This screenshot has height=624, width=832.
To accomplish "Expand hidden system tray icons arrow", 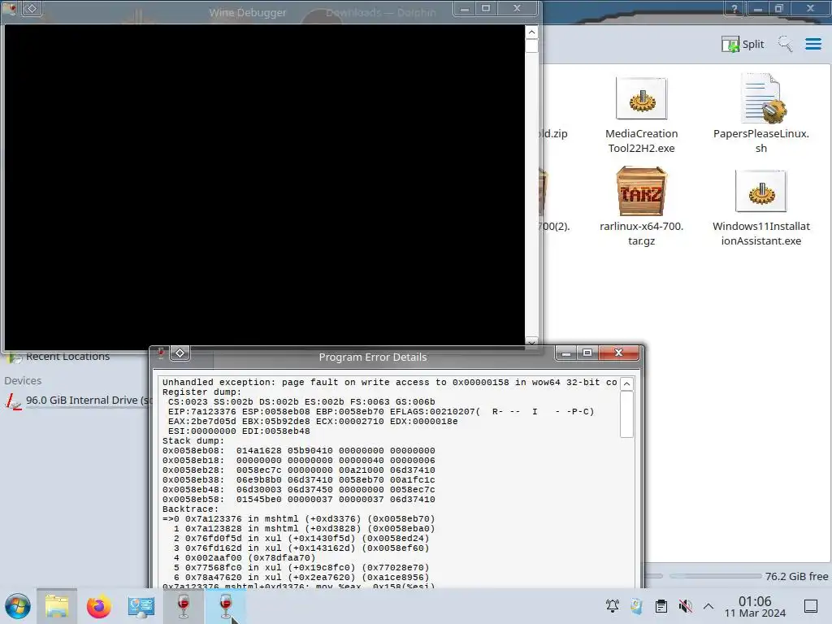I will point(708,606).
